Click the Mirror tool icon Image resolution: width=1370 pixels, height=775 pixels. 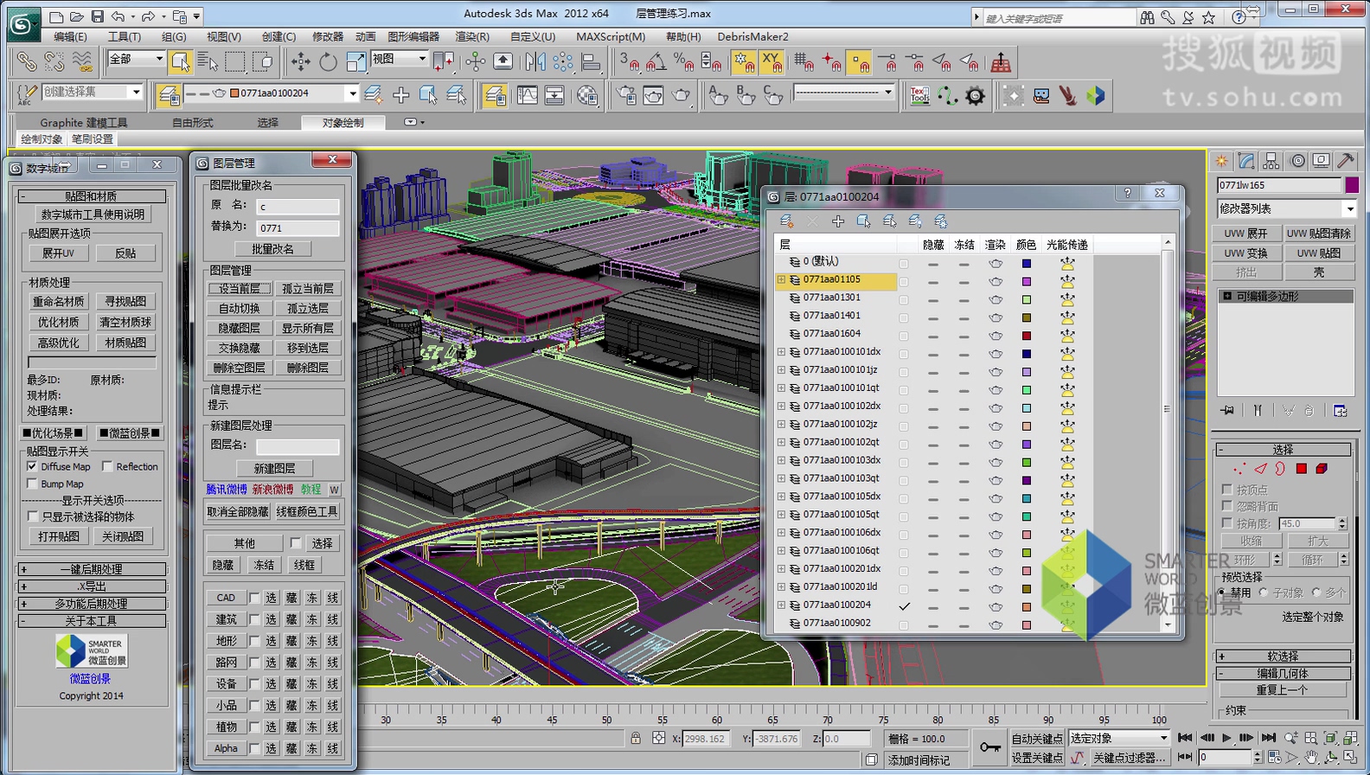535,61
